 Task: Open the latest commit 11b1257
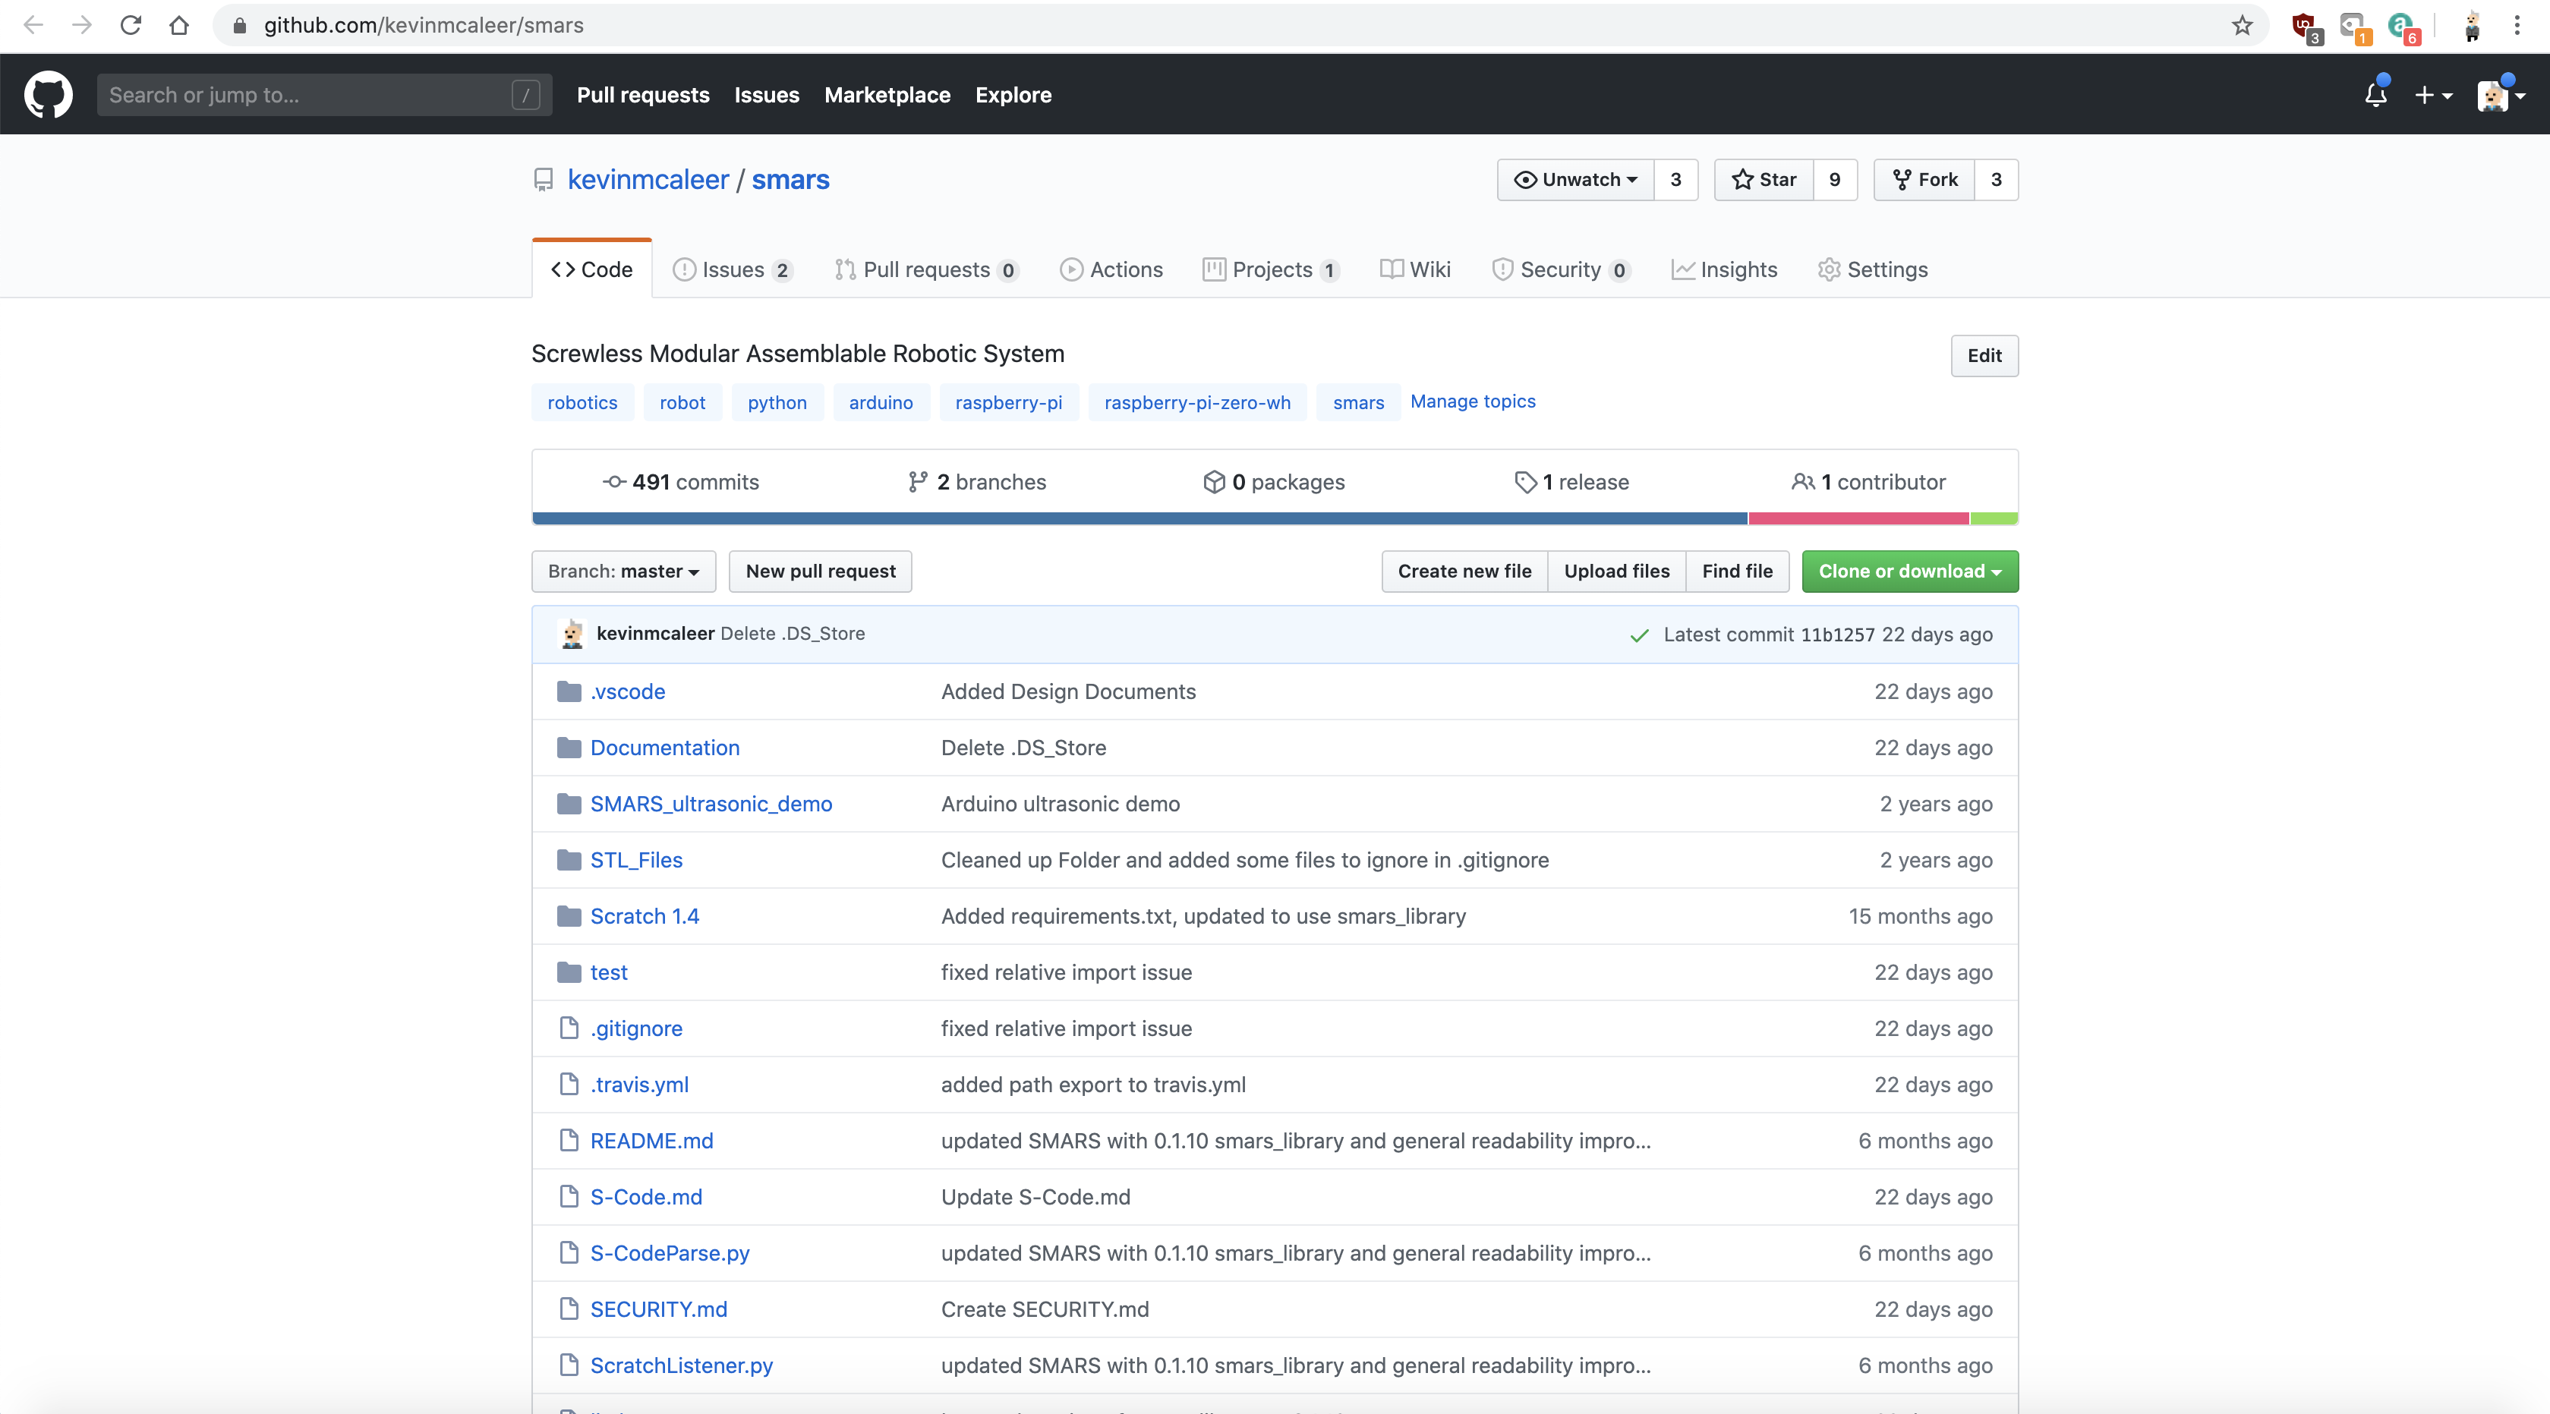tap(1837, 635)
